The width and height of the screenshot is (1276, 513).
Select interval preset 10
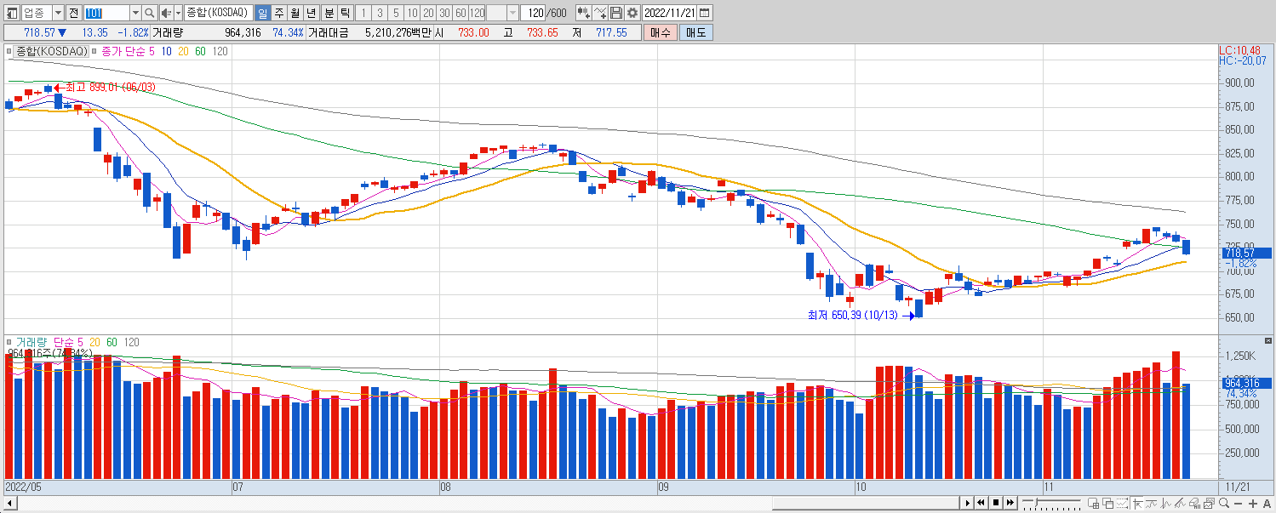(x=412, y=13)
